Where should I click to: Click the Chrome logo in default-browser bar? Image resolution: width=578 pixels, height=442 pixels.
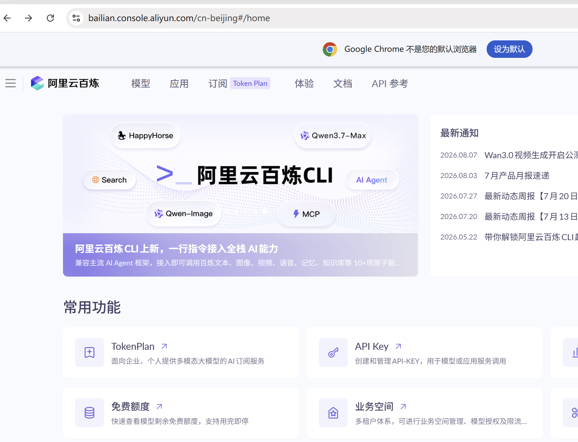pyautogui.click(x=330, y=49)
